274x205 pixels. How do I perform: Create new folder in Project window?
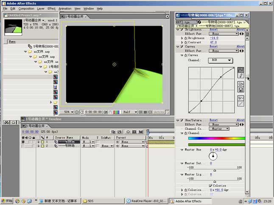point(13,123)
